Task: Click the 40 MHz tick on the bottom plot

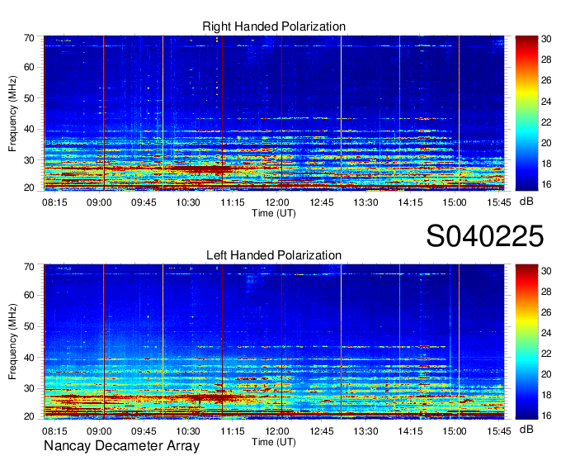Action: (29, 358)
